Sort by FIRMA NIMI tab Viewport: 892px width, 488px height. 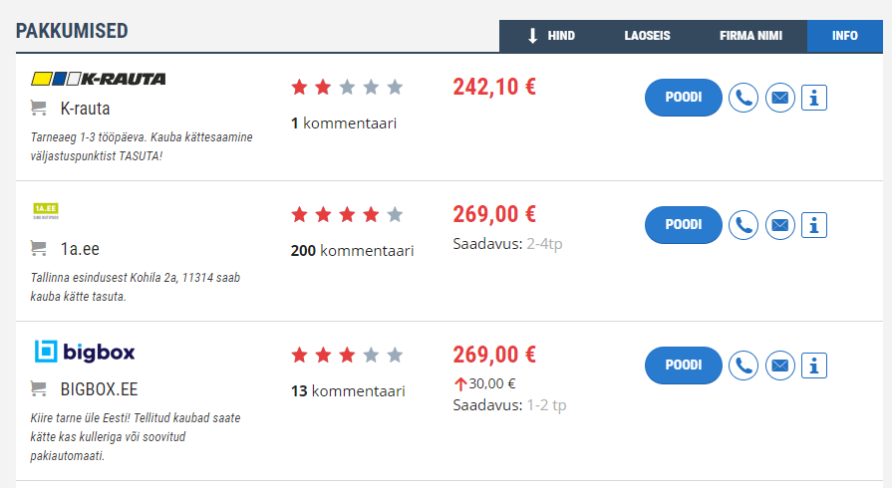[x=750, y=36]
